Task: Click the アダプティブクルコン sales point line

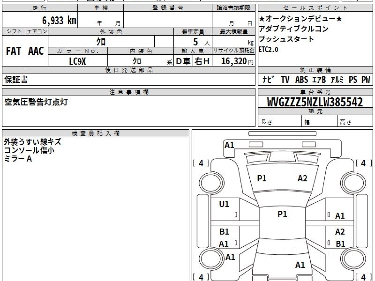Action: tap(294, 29)
